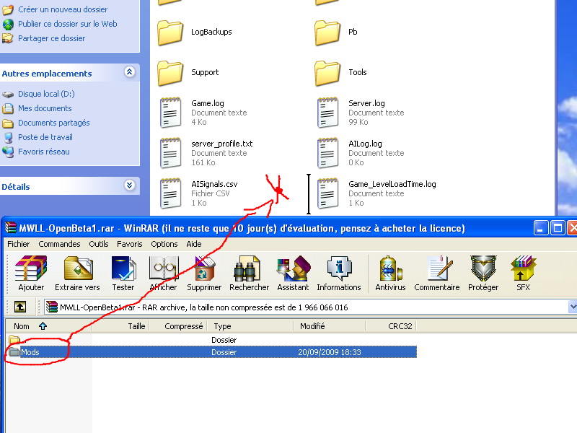The height and width of the screenshot is (433, 577).
Task: Click the Afficher toolbar icon
Action: 164,274
